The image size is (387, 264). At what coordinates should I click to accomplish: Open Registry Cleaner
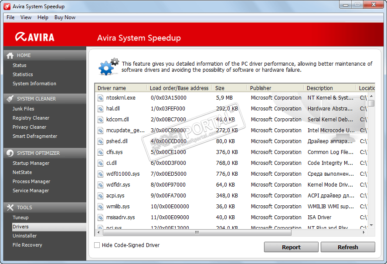click(31, 118)
